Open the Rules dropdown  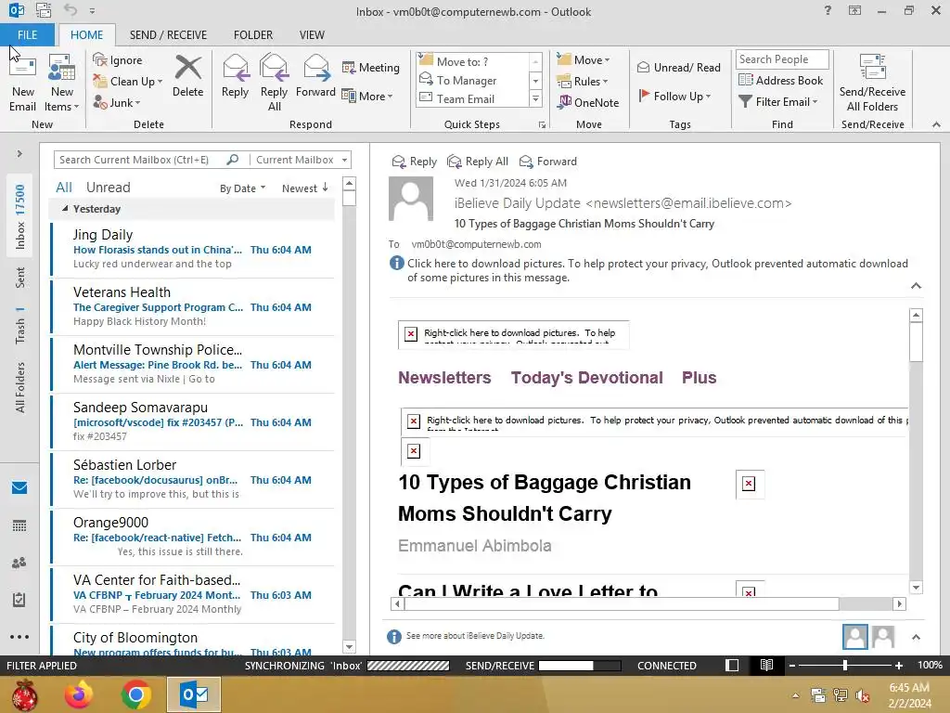click(583, 82)
